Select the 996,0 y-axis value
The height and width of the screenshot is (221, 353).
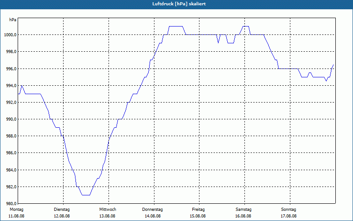point(12,69)
